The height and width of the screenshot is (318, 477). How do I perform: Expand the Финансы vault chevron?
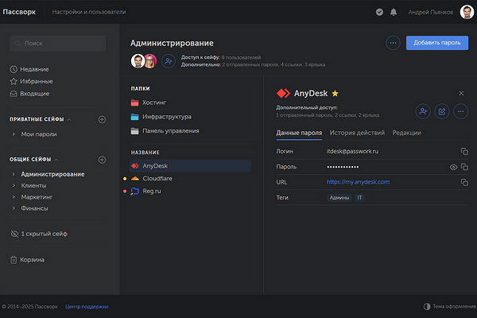(14, 208)
